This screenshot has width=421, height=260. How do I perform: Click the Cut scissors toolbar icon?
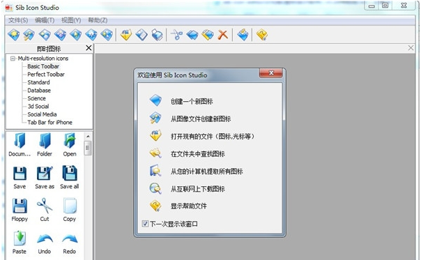[177, 35]
